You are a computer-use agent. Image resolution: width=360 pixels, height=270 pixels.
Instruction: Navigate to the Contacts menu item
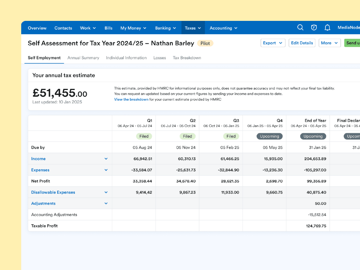click(x=63, y=28)
